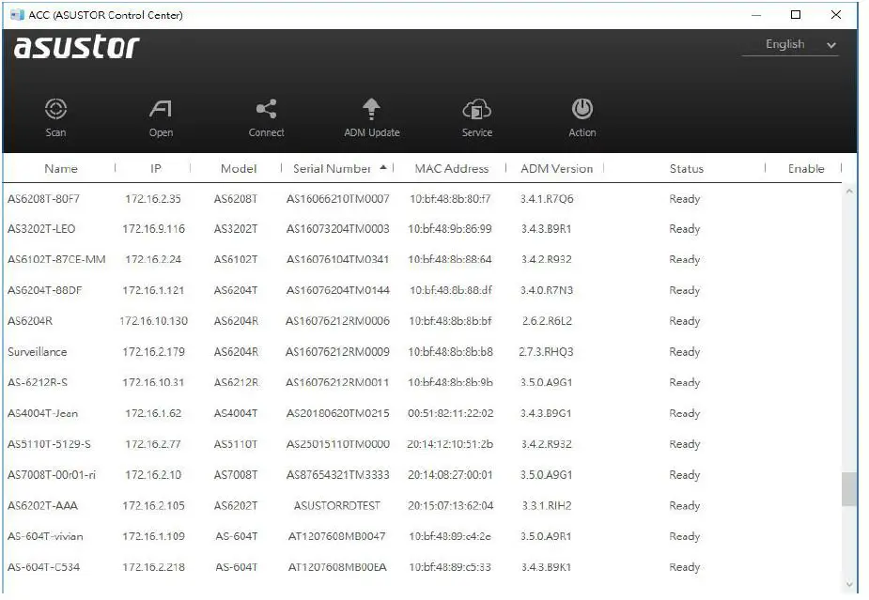The width and height of the screenshot is (869, 600).
Task: Click the Open toolbar icon
Action: point(161,109)
